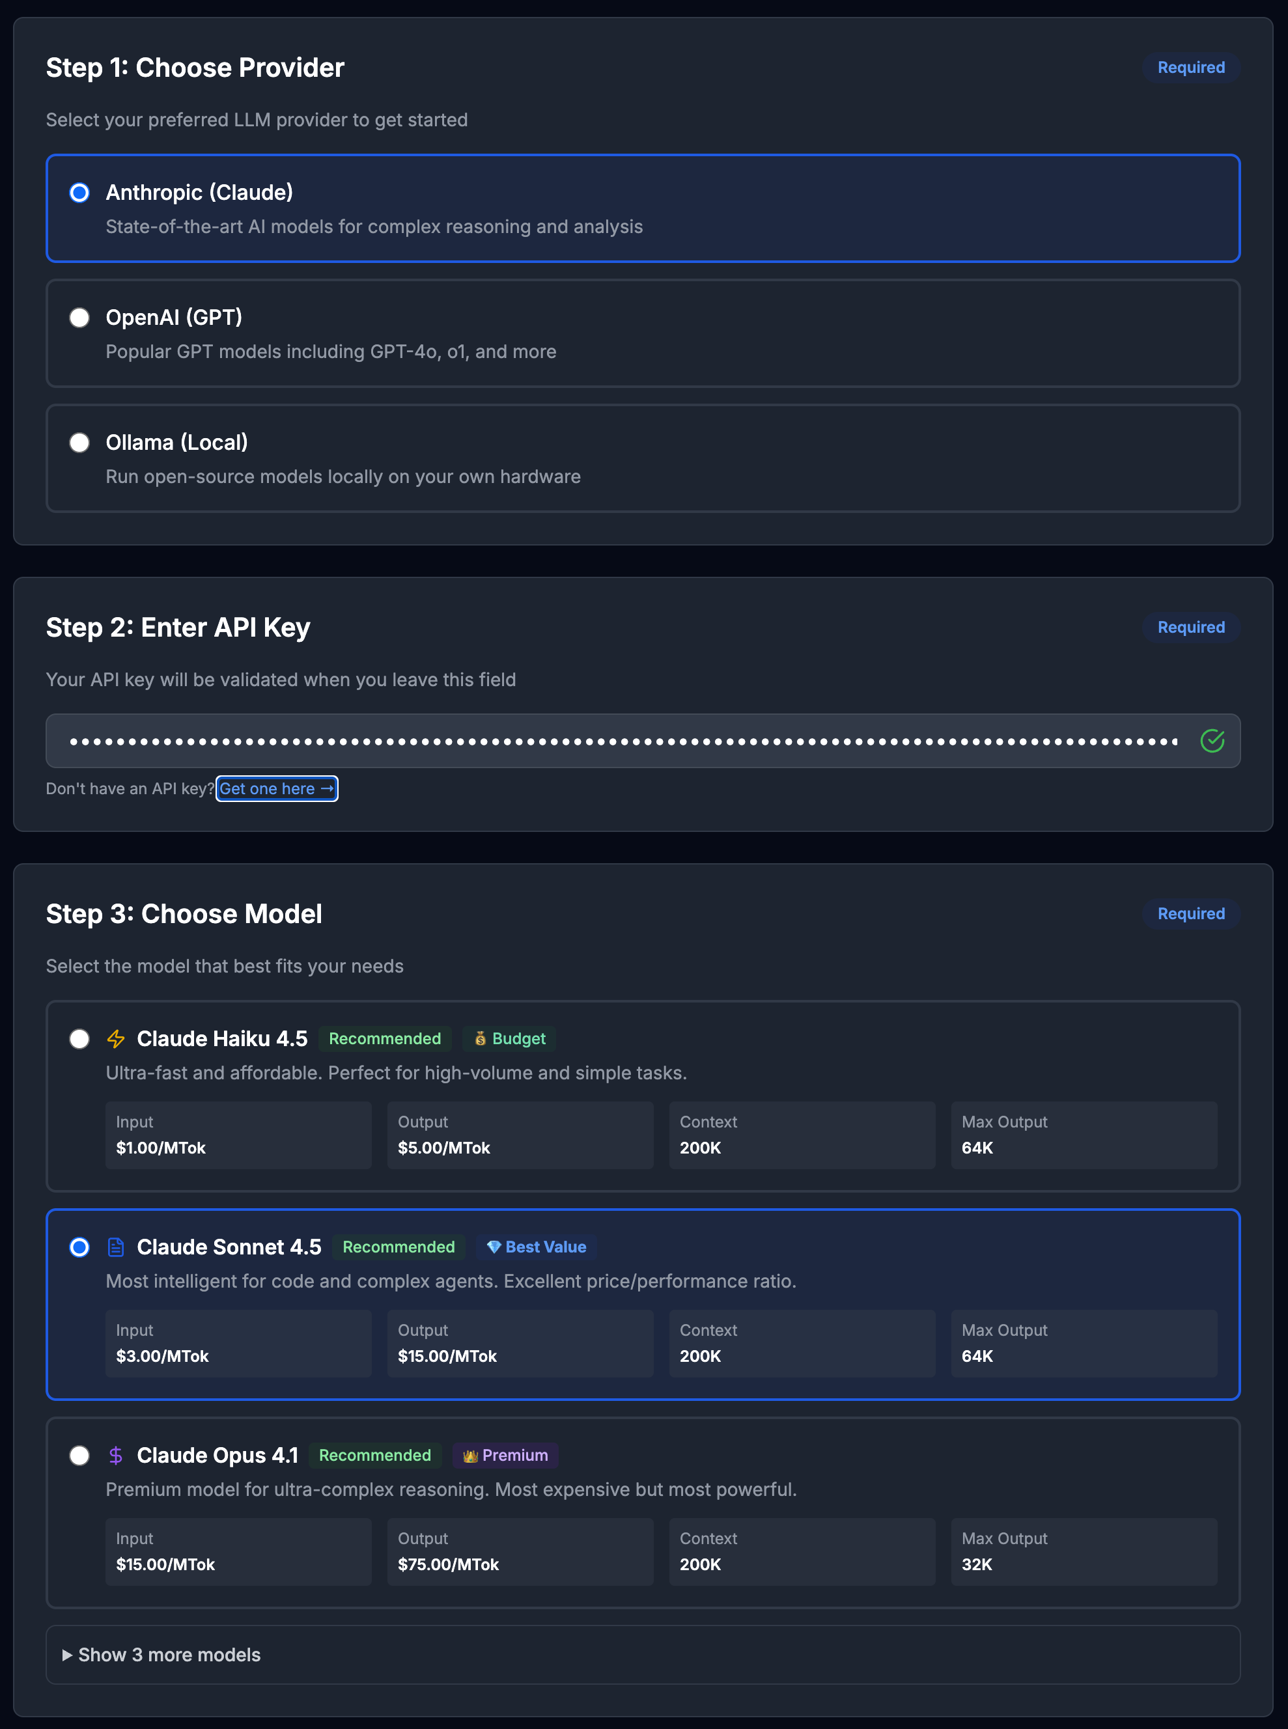1288x1729 pixels.
Task: Select the Claude Opus 4.1 model
Action: pos(79,1456)
